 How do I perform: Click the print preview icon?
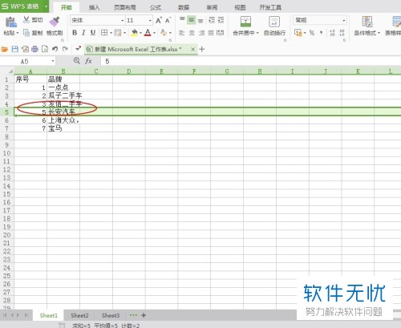pyautogui.click(x=45, y=49)
